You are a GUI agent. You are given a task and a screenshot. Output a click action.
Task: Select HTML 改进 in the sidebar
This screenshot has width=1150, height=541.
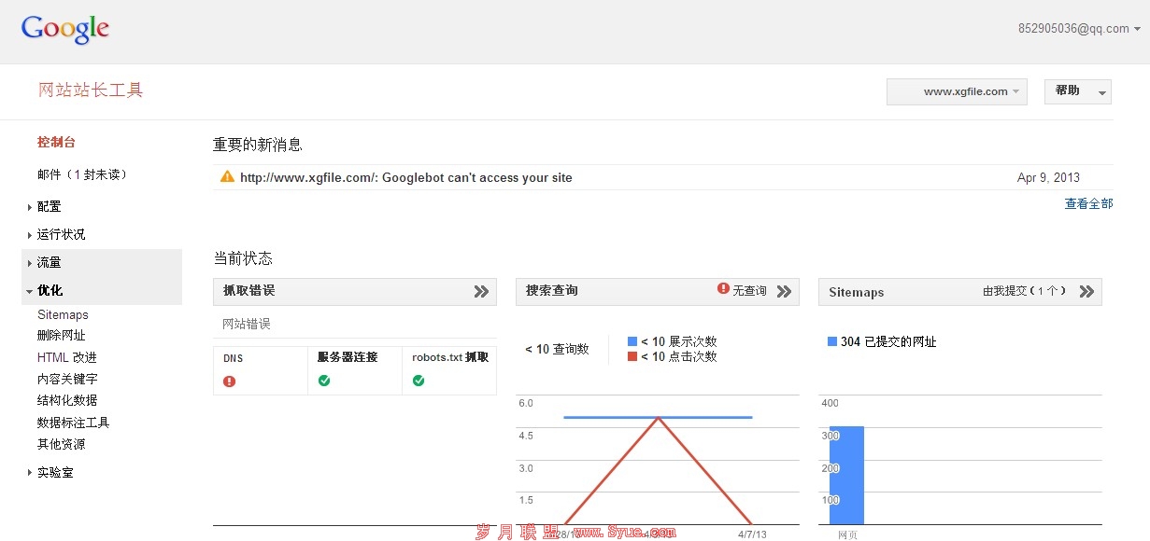click(66, 357)
